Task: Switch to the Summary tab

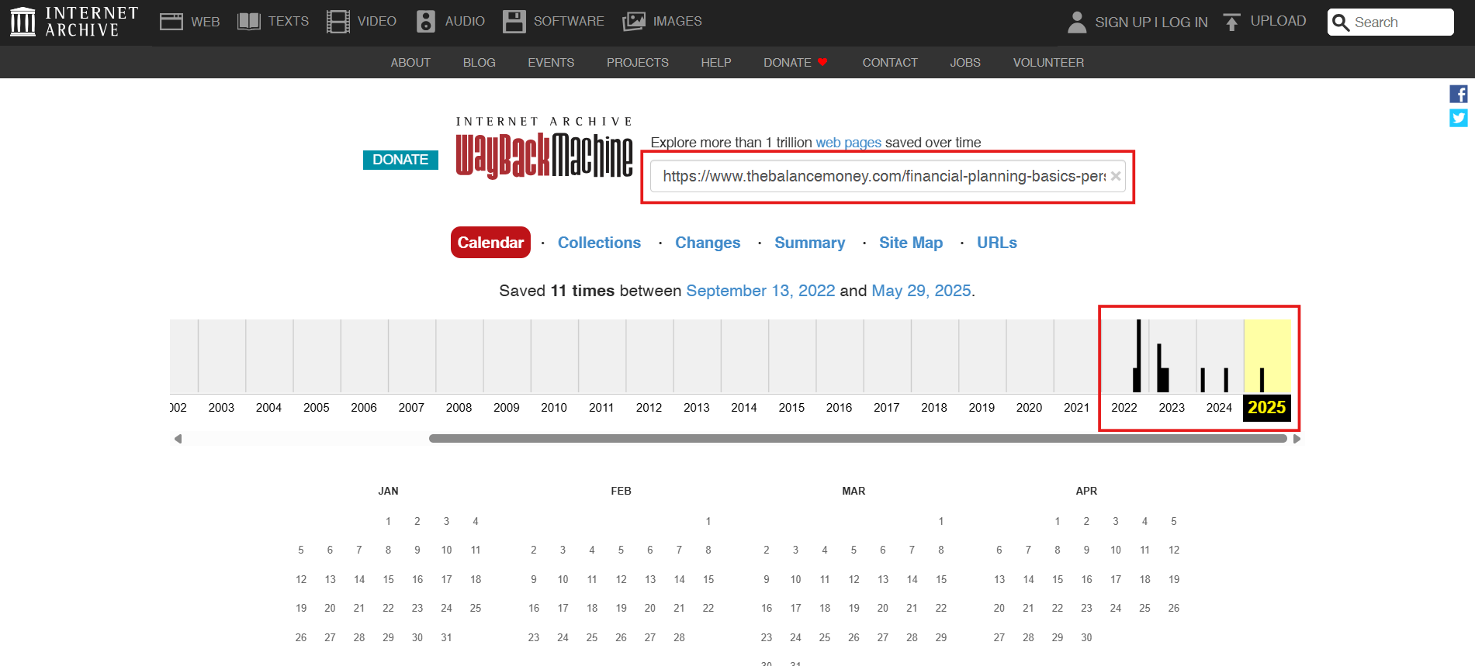Action: 809,243
